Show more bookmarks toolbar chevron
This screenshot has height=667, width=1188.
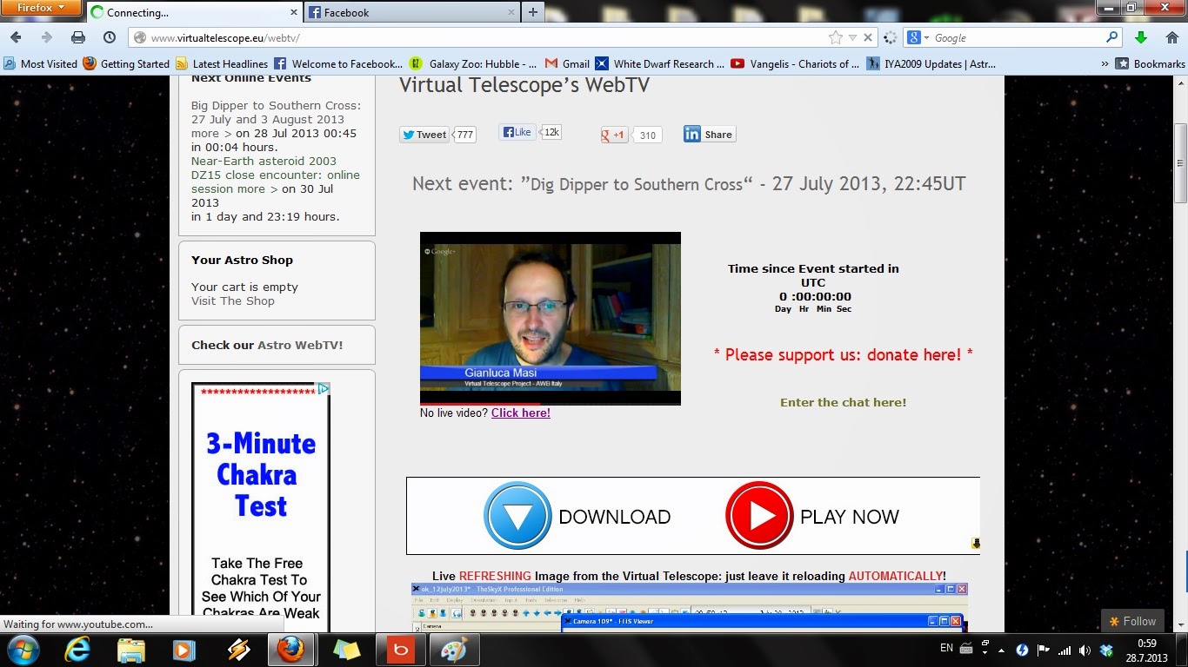1105,63
